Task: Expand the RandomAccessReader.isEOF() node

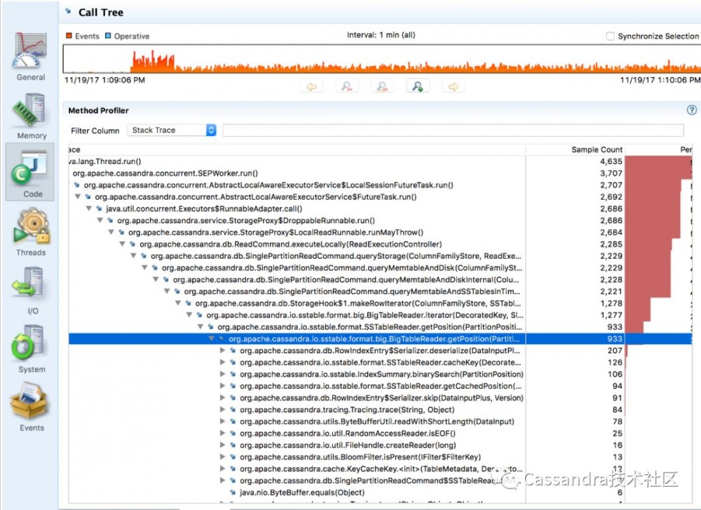Action: [223, 433]
